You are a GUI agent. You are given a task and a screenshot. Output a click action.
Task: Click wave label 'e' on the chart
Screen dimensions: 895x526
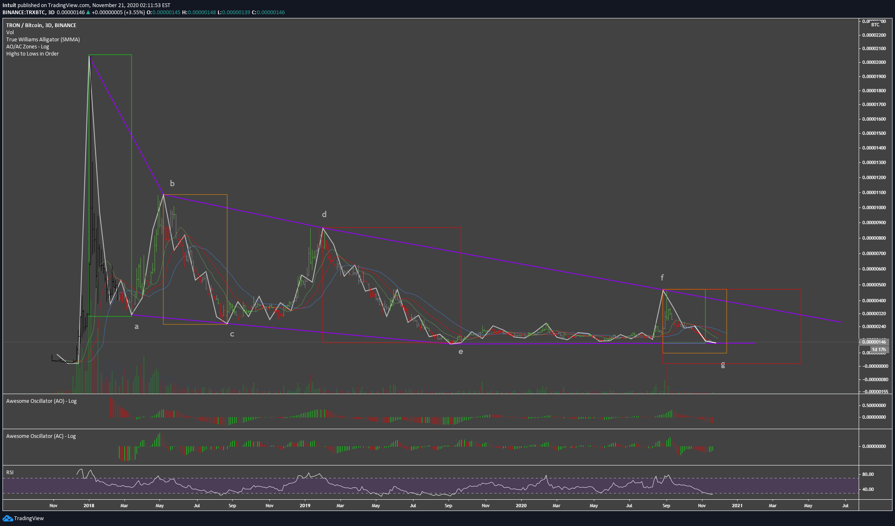tap(461, 352)
